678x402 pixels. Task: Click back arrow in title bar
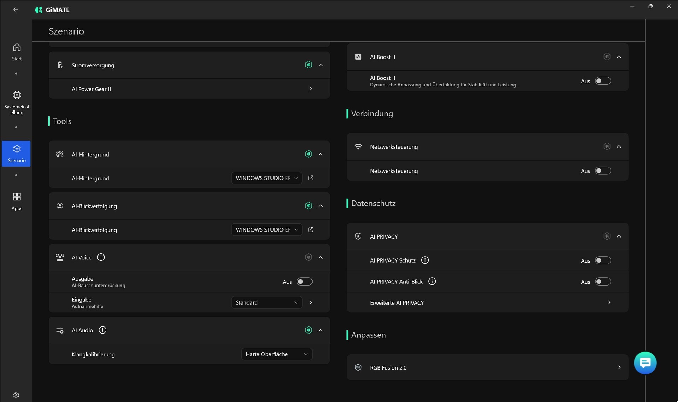point(16,10)
